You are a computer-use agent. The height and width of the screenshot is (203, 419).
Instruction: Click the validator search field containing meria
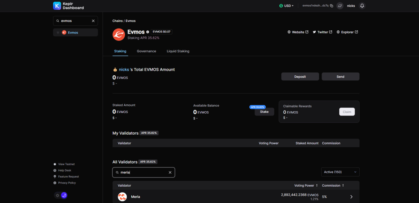pyautogui.click(x=144, y=172)
